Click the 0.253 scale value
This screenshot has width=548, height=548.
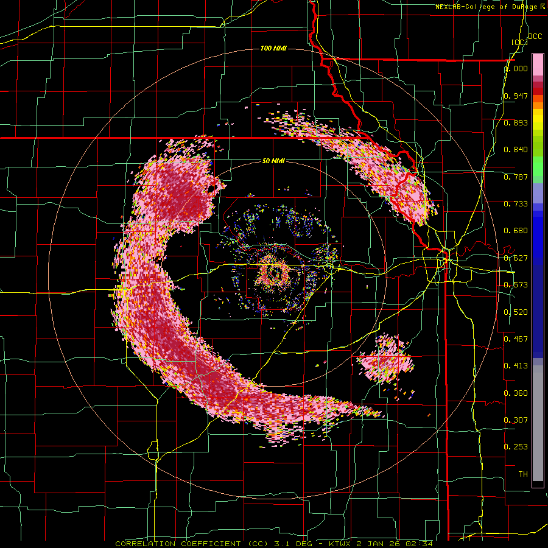point(516,447)
